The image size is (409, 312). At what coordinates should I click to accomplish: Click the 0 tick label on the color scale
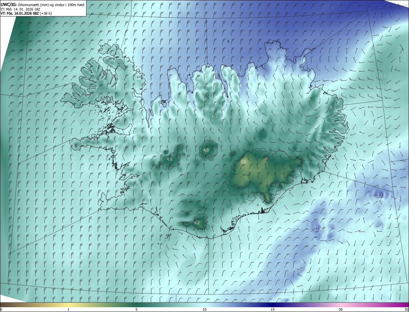click(x=1, y=309)
